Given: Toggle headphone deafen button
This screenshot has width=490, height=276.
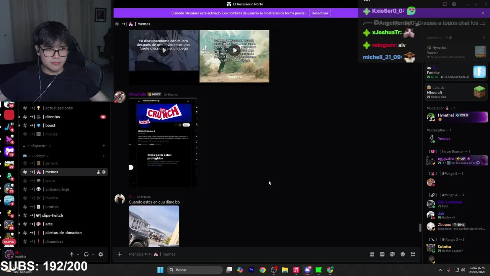Looking at the screenshot, I should [x=86, y=254].
